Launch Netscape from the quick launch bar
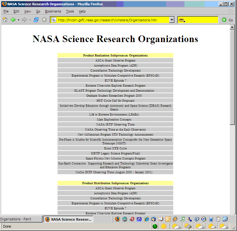Image resolution: width=237 pixels, height=231 pixels. click(124, 219)
